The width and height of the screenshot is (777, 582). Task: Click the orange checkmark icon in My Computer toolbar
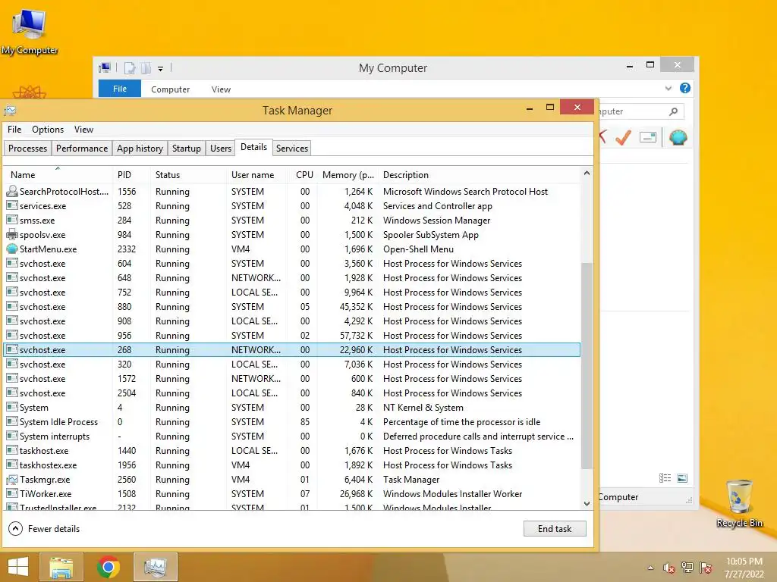point(624,137)
